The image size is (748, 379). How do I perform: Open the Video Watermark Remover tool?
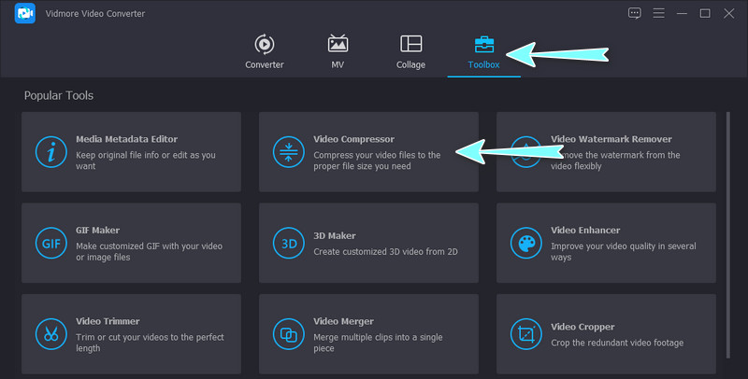coord(611,139)
